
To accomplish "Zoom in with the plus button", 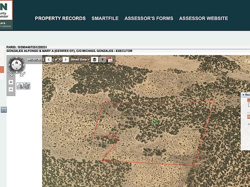I will point(11,82).
